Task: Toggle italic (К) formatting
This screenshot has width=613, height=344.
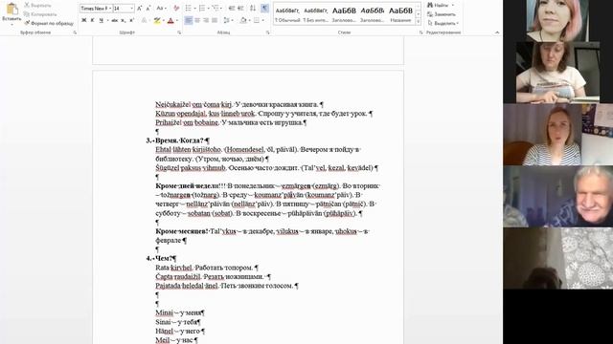Action: pyautogui.click(x=92, y=20)
